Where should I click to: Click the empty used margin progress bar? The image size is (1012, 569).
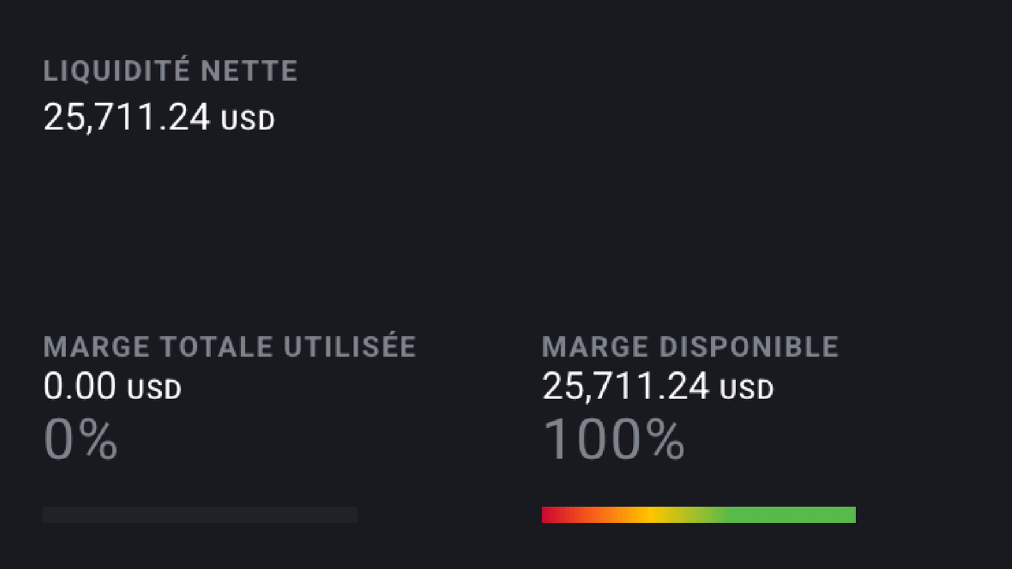click(200, 515)
